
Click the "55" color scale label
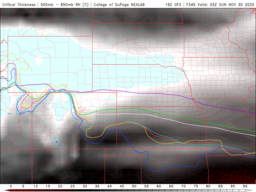(x=147, y=186)
